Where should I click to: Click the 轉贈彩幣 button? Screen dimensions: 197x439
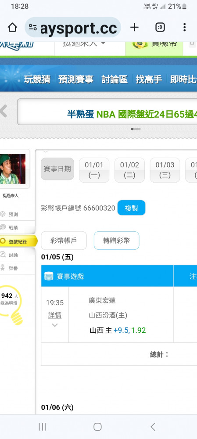[116, 241]
